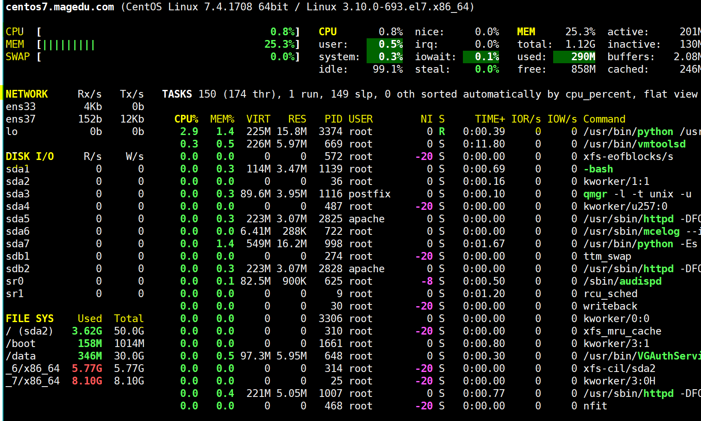Viewport: 701px width, 421px height.
Task: Click the USER column header
Action: coord(361,119)
